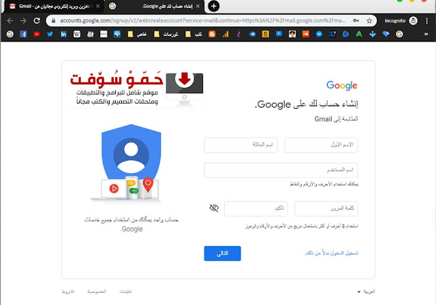Click the back navigation arrow
Viewport: 436px width, 305px height.
coord(10,20)
